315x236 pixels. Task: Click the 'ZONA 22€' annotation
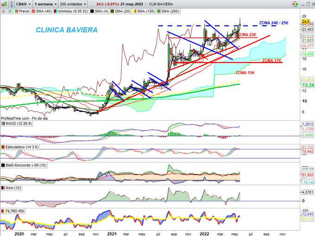pyautogui.click(x=247, y=35)
